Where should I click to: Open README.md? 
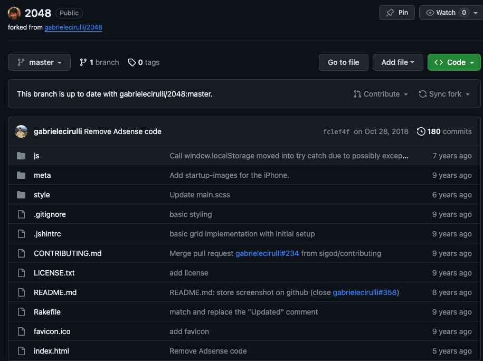55,292
